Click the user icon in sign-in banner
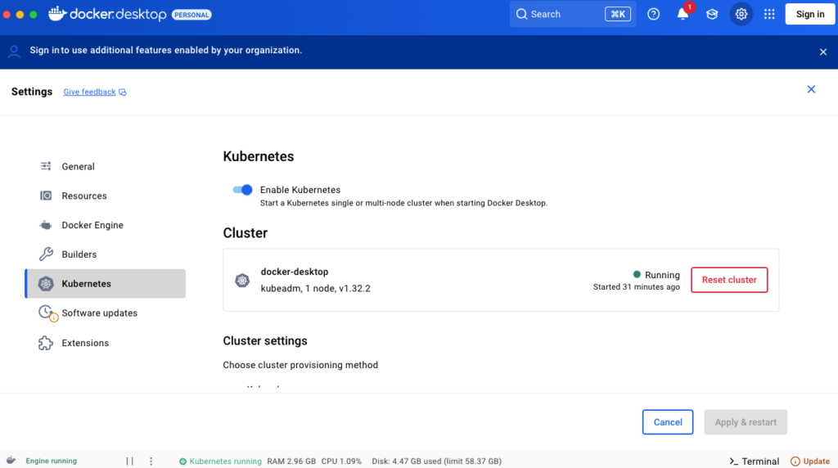 tap(14, 52)
